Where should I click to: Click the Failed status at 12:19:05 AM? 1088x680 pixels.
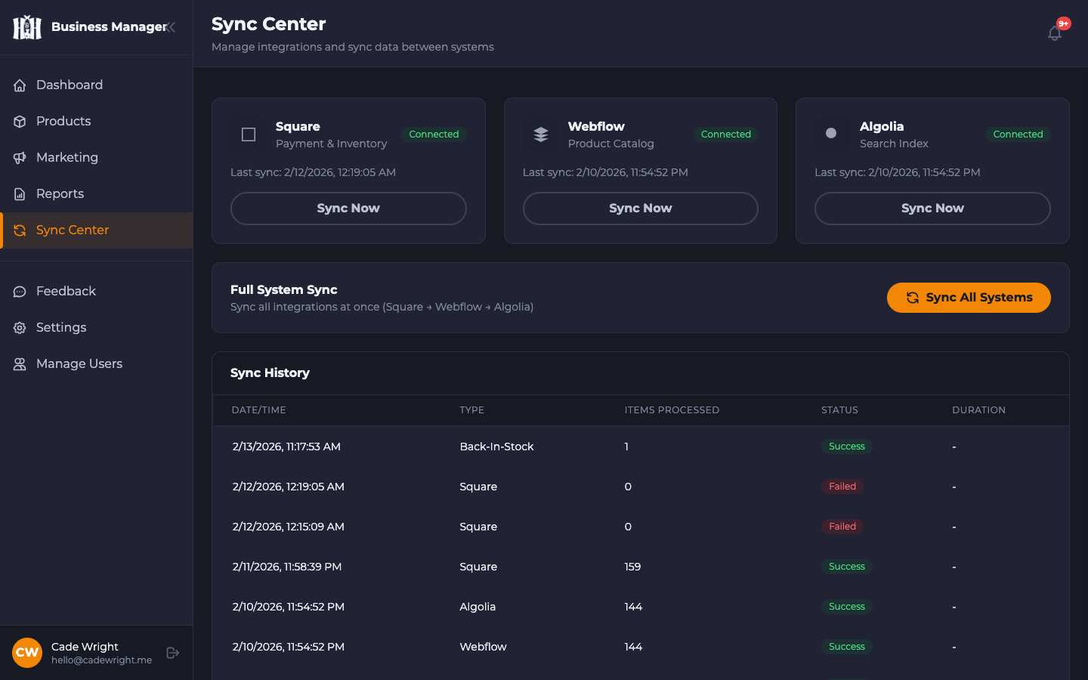pos(842,487)
